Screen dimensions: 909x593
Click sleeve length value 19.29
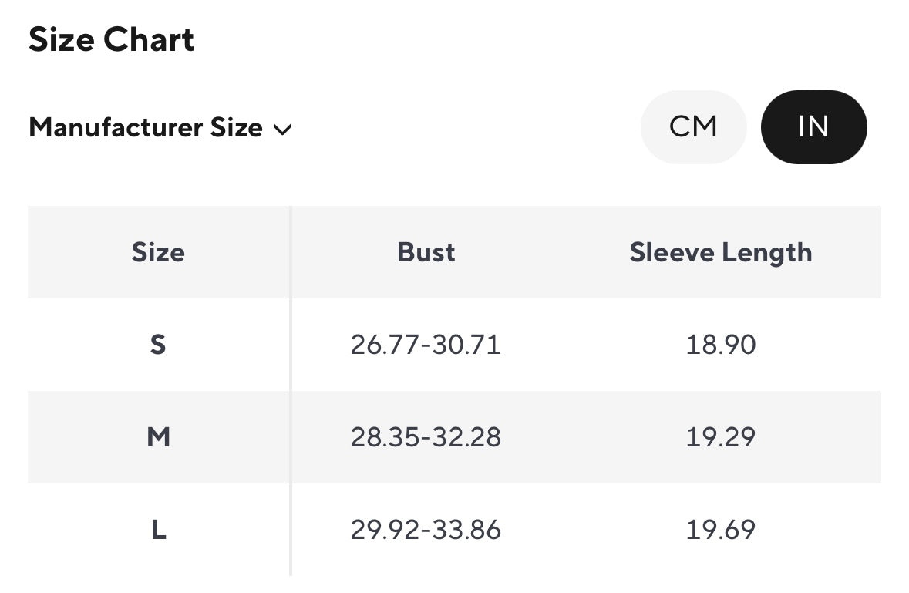(x=720, y=437)
